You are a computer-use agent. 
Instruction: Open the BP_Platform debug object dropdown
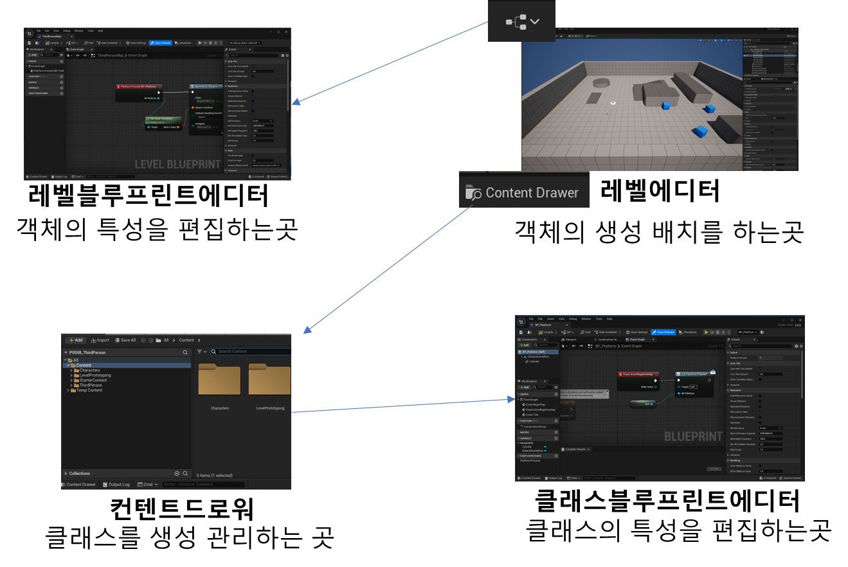tap(749, 332)
